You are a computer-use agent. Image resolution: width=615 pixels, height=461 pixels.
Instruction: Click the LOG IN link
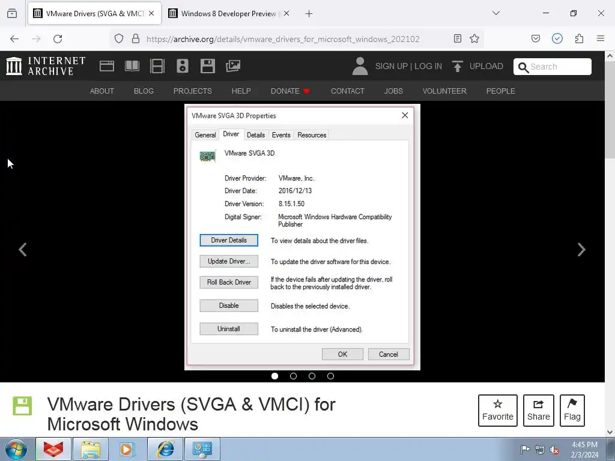(x=428, y=66)
